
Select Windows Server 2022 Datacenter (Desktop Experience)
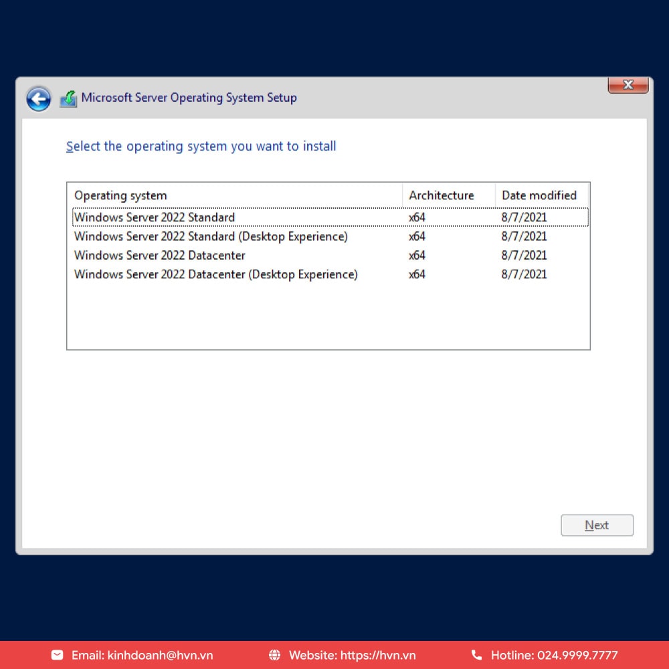pos(330,274)
